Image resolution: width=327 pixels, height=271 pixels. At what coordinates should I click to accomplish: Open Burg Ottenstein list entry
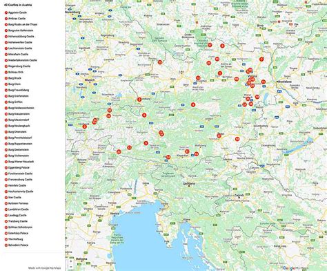17,132
